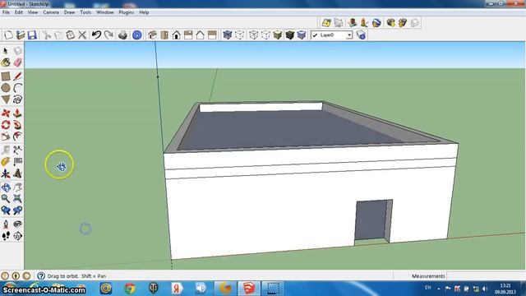Open the Layer Manager icon
The height and width of the screenshot is (296, 526).
361,35
